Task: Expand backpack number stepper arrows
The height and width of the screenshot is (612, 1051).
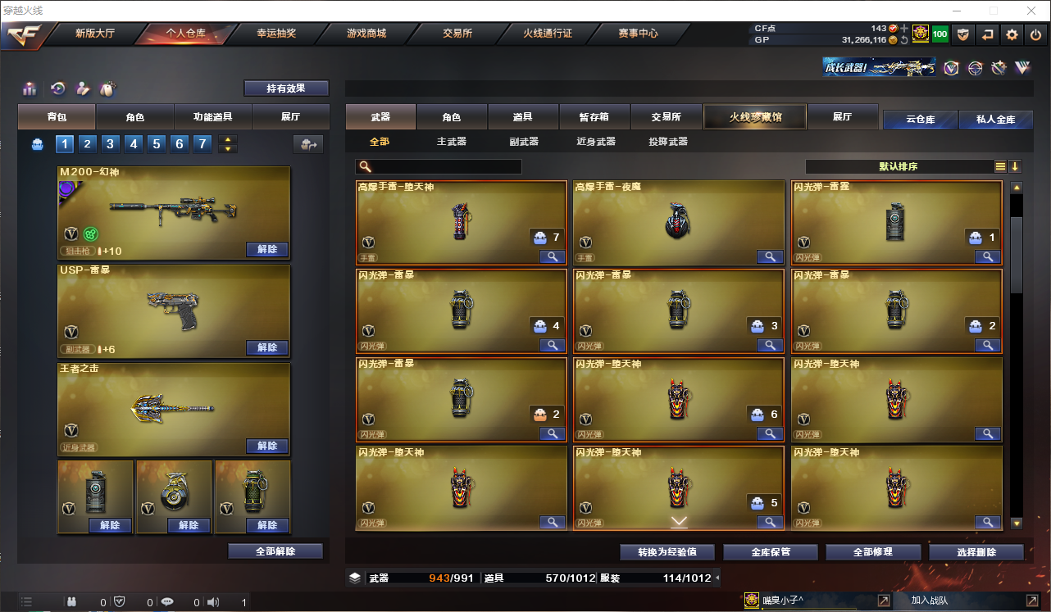Action: point(227,144)
